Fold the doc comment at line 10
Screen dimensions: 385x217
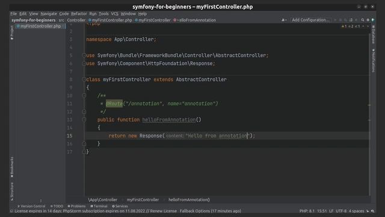coord(84,95)
